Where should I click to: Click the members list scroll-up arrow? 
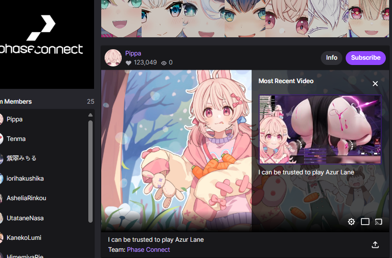(91, 115)
